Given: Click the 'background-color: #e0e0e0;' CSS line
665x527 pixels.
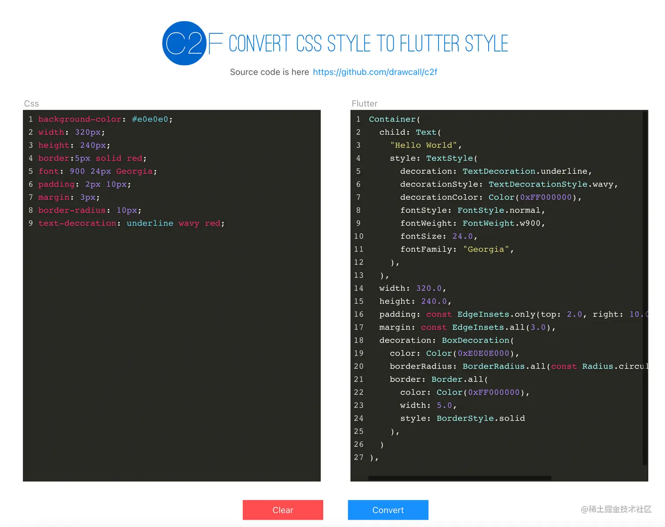Looking at the screenshot, I should (x=105, y=119).
